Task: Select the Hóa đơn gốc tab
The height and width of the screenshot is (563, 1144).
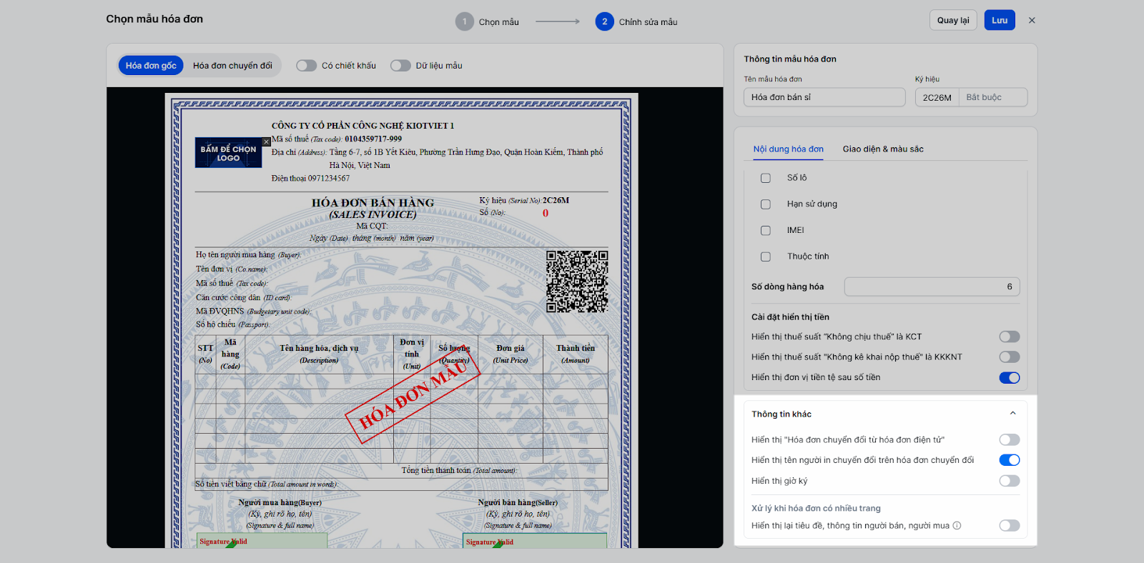Action: (x=151, y=66)
